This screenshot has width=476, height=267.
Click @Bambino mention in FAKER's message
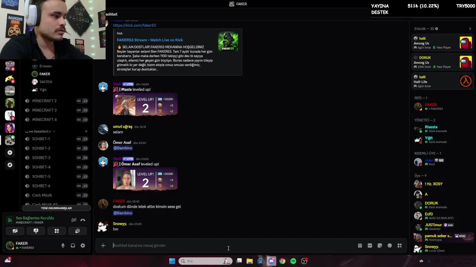coord(123,213)
